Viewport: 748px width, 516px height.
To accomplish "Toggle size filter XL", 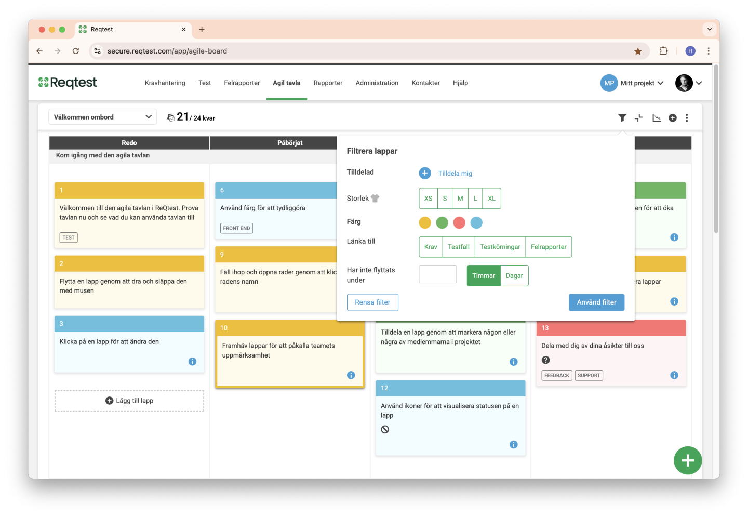I will 491,199.
